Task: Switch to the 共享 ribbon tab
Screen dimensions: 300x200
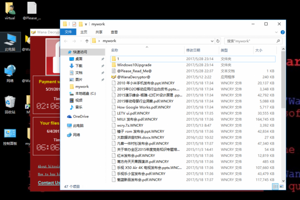Action: click(x=99, y=32)
